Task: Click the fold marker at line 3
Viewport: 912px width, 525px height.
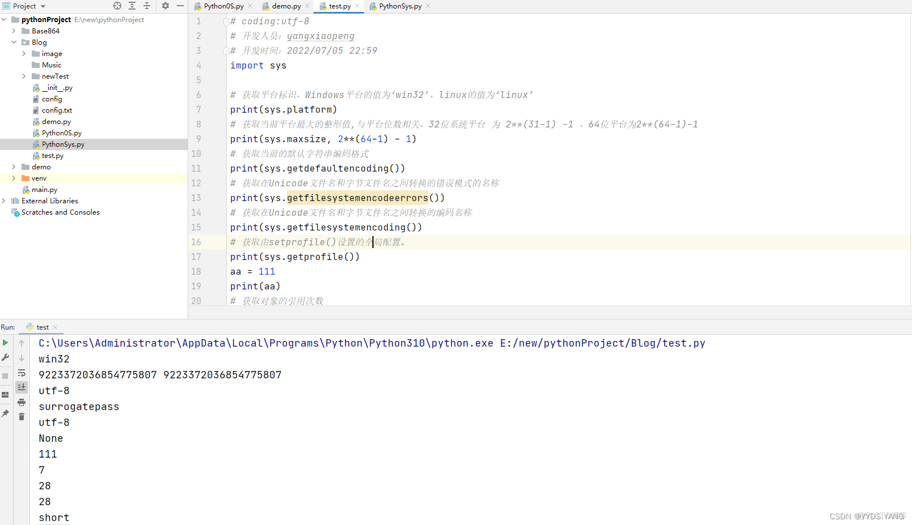Action: click(226, 50)
